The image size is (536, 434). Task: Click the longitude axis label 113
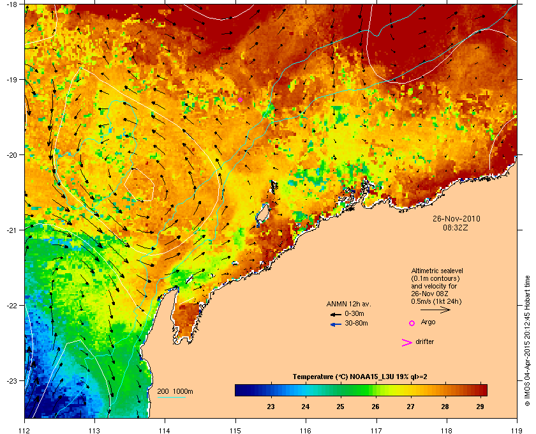pyautogui.click(x=94, y=430)
